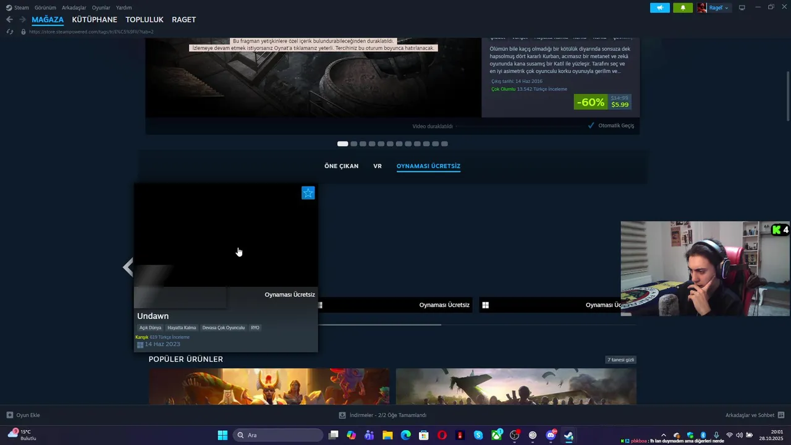The image size is (791, 445).
Task: Click the Devasa Çok Oyunculu tag
Action: pos(224,328)
